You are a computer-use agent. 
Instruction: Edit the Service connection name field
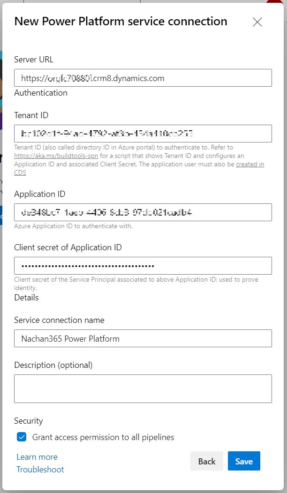143,338
